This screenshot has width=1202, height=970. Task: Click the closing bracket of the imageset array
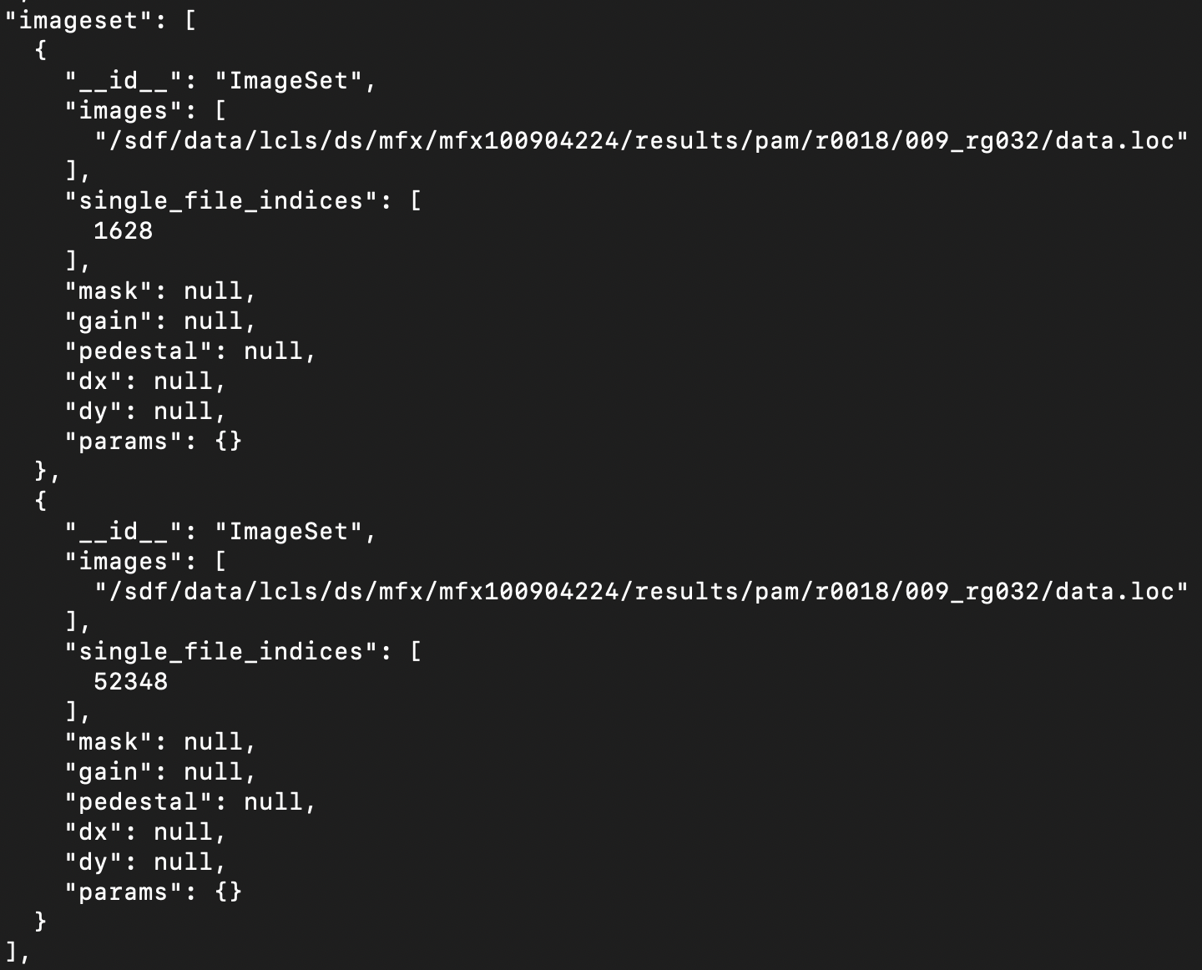tap(12, 952)
